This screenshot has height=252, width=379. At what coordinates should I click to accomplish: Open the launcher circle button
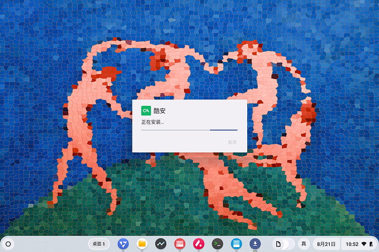(x=8, y=244)
